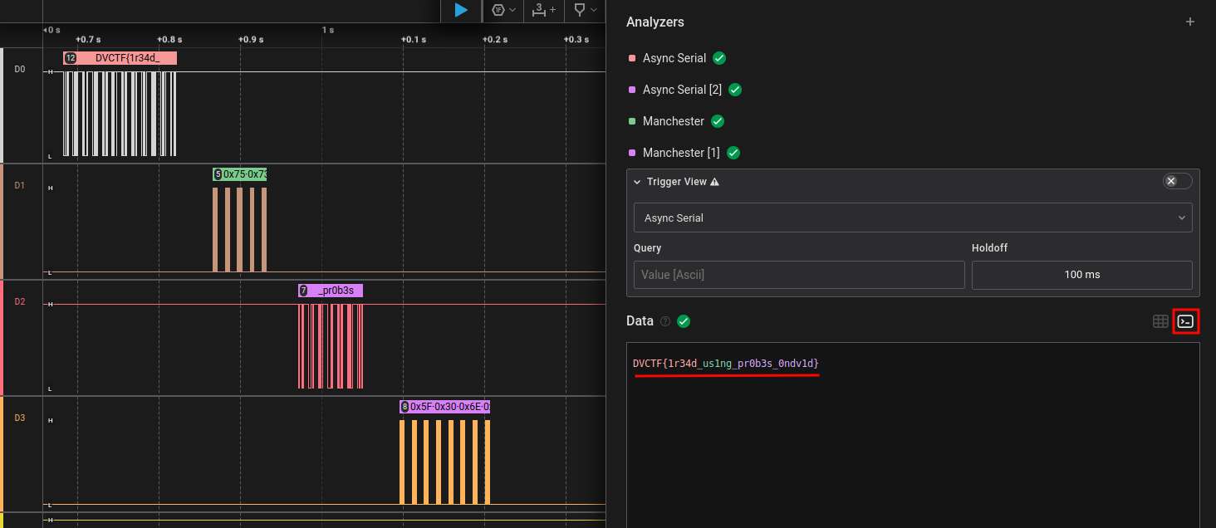Click the orange D3 Manchester waveform
Screen dimensions: 1216x528
click(444, 462)
